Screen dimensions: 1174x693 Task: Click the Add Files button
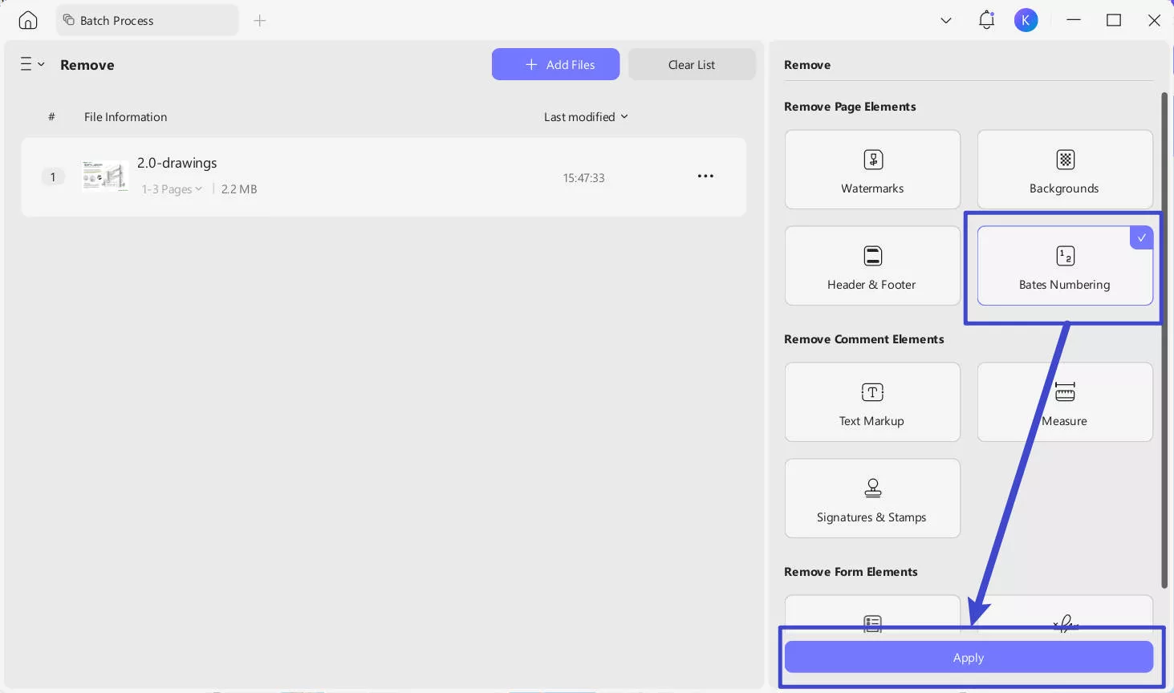(555, 64)
